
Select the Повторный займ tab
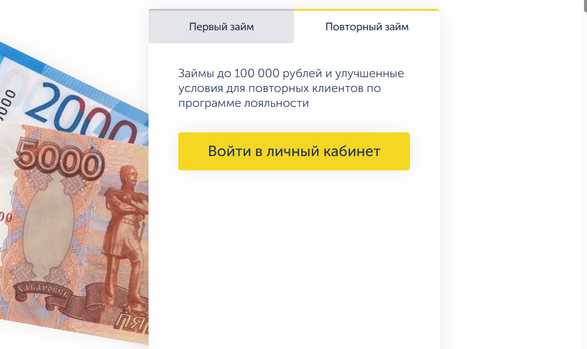(x=367, y=27)
